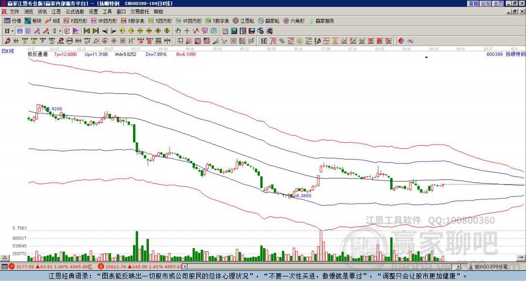This screenshot has width=526, height=281.
Task: Click the save floppy disk icon
Action: 252,31
